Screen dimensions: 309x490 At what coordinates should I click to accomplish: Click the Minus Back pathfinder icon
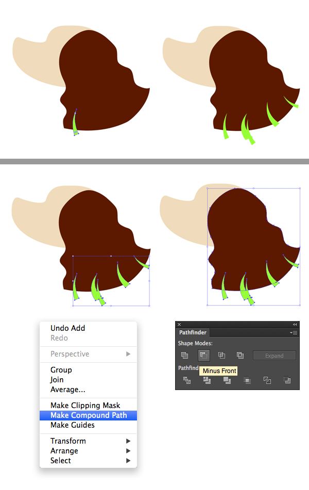click(x=287, y=380)
